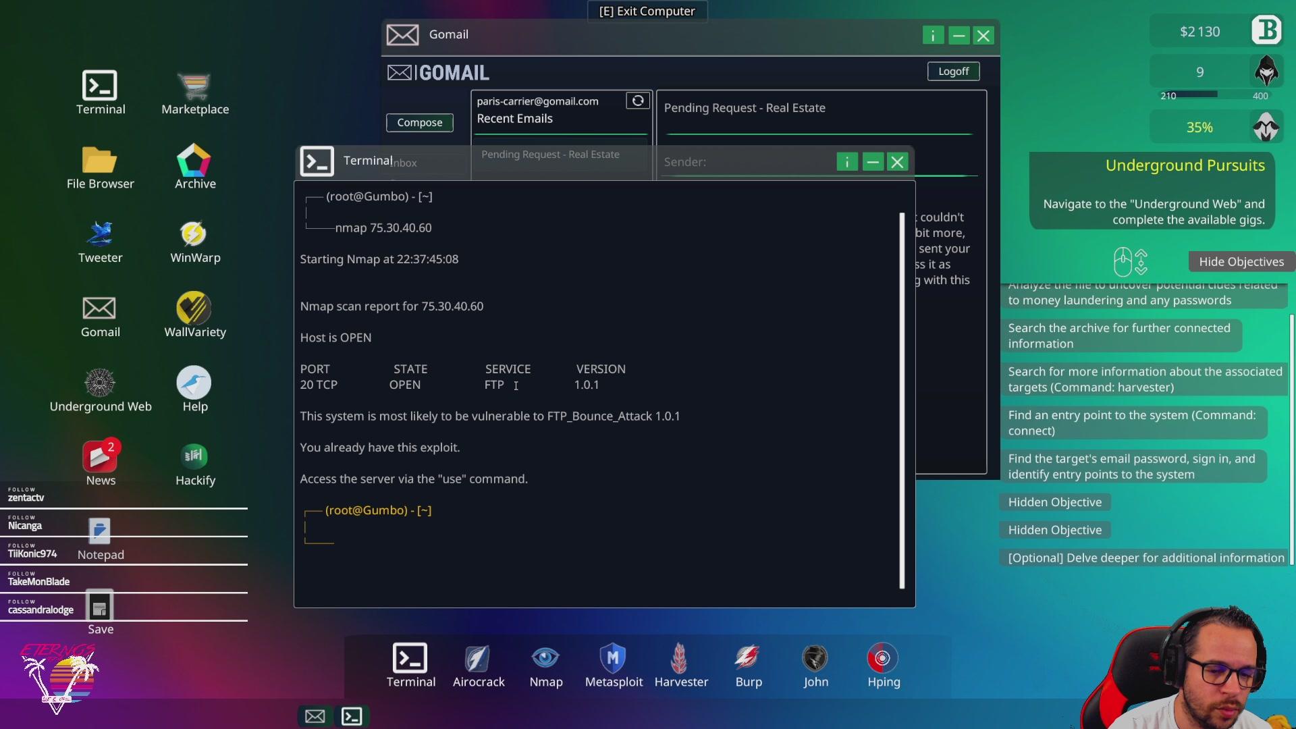Open the Help desktop icon
This screenshot has width=1296, height=729.
[x=195, y=389]
